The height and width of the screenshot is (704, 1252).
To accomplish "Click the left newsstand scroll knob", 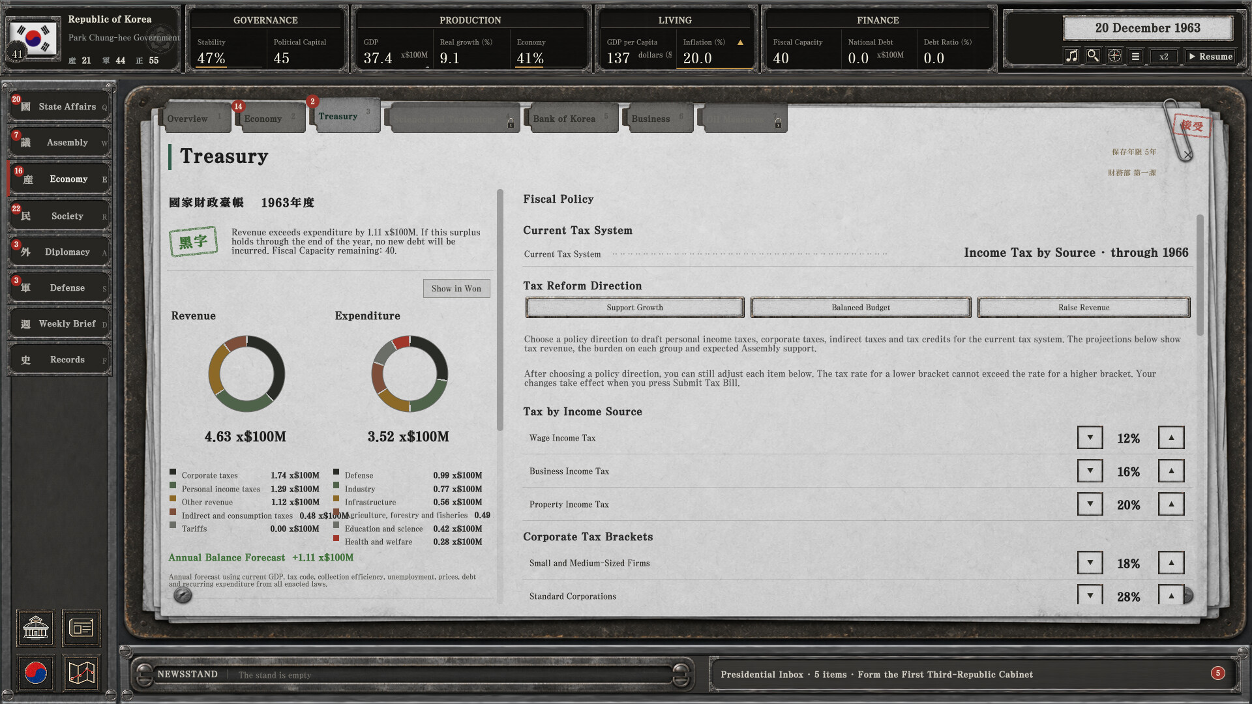I will pyautogui.click(x=145, y=675).
